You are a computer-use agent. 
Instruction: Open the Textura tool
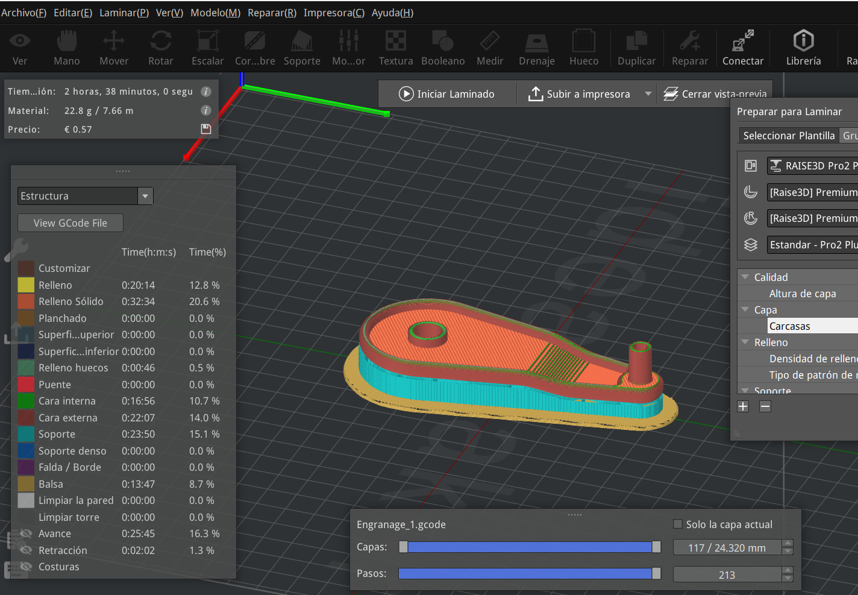(396, 48)
